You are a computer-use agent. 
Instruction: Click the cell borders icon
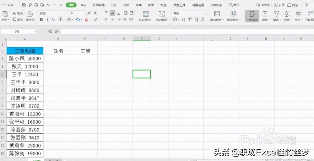60,19
